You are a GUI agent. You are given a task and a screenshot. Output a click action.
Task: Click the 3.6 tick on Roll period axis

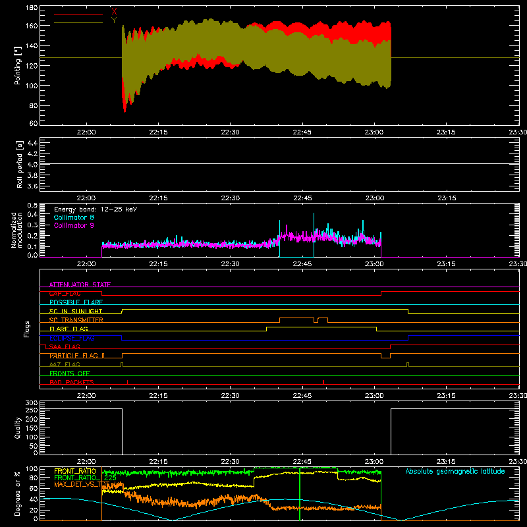coord(32,186)
